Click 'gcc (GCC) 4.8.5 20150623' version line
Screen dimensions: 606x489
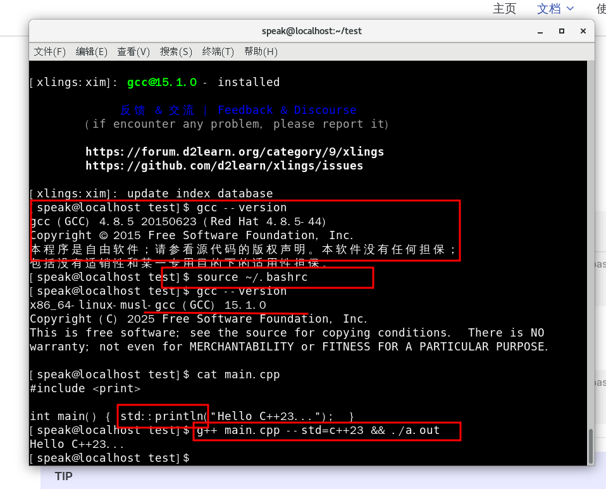178,221
